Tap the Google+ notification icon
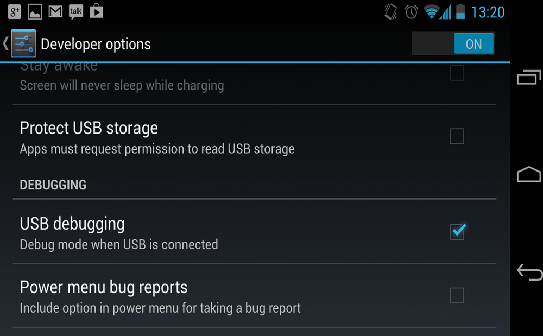The image size is (543, 336). click(15, 11)
